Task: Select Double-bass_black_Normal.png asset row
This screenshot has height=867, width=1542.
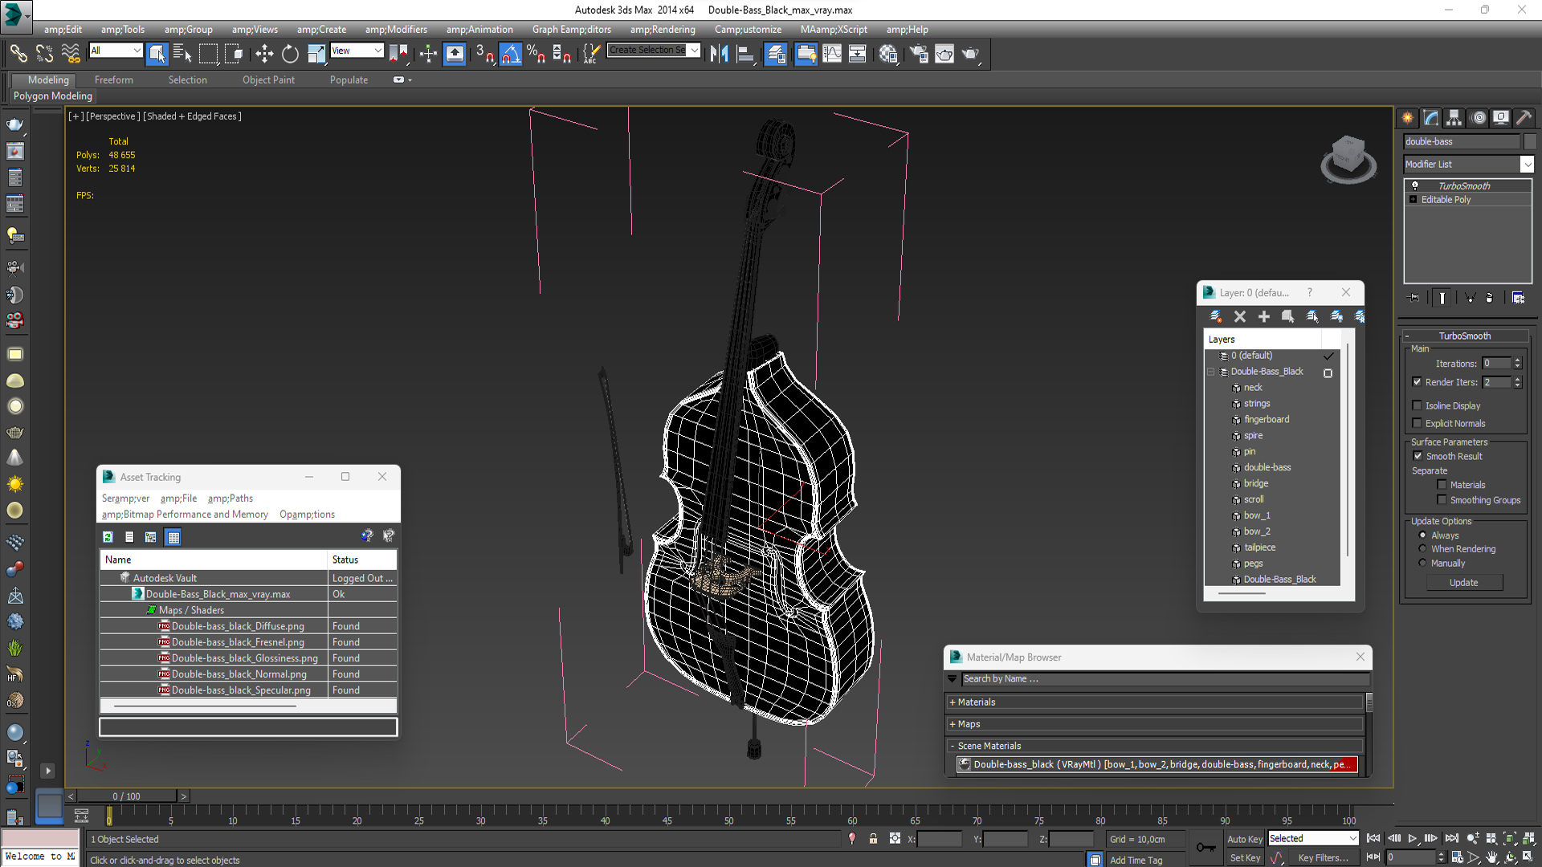Action: pos(248,674)
